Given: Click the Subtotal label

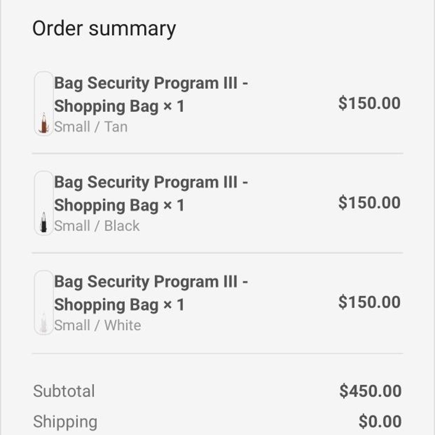Looking at the screenshot, I should (64, 391).
